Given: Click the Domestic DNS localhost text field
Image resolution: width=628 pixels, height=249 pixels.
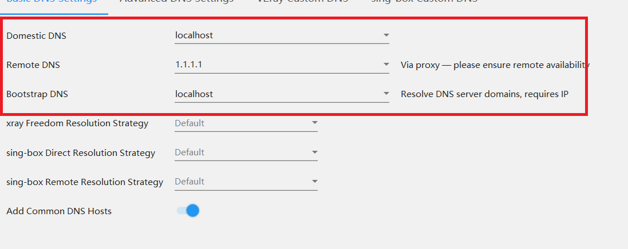Looking at the screenshot, I should click(275, 35).
